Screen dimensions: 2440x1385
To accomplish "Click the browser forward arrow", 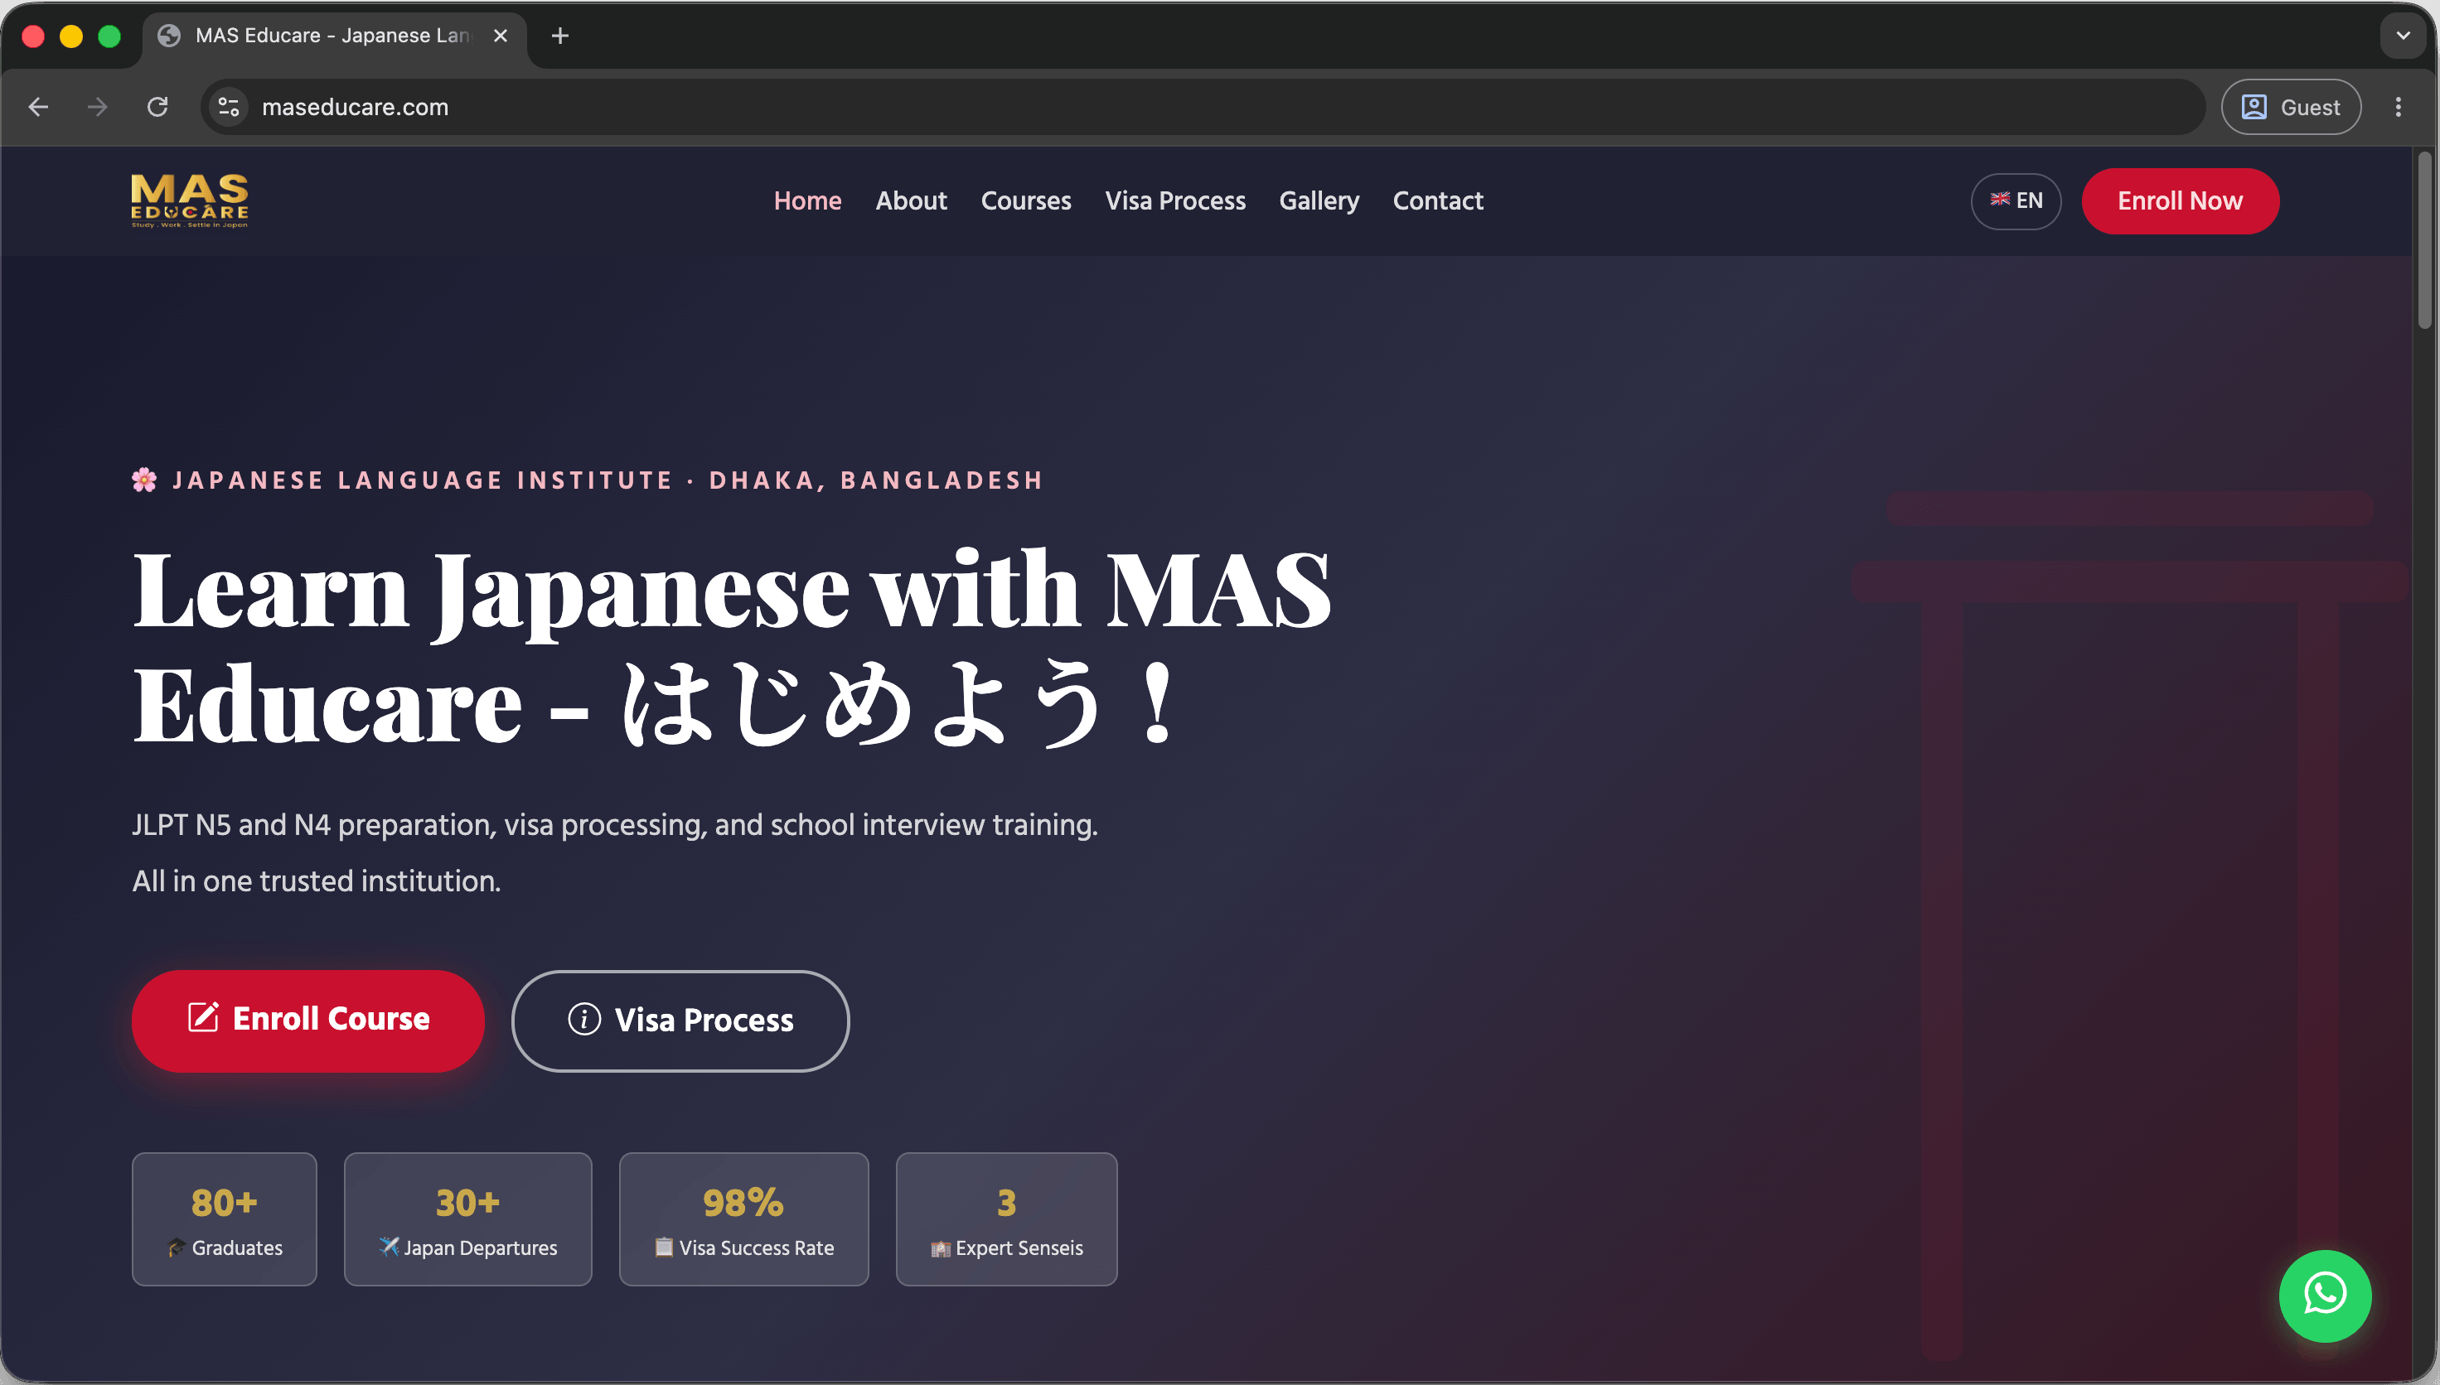I will 97,107.
